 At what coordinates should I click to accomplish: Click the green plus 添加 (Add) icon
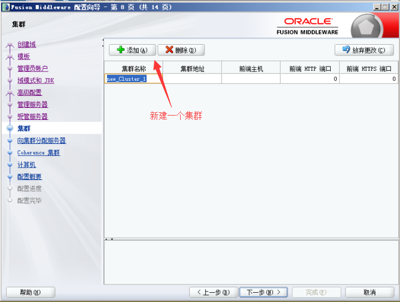coord(121,50)
